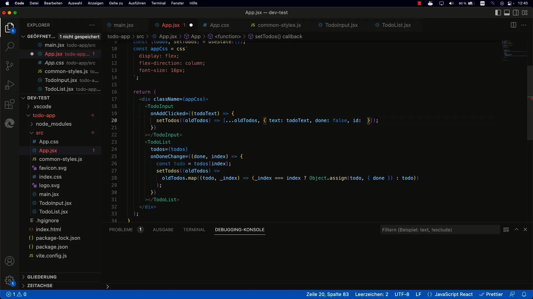
Task: Click the Prettier status bar item
Action: pyautogui.click(x=491, y=294)
